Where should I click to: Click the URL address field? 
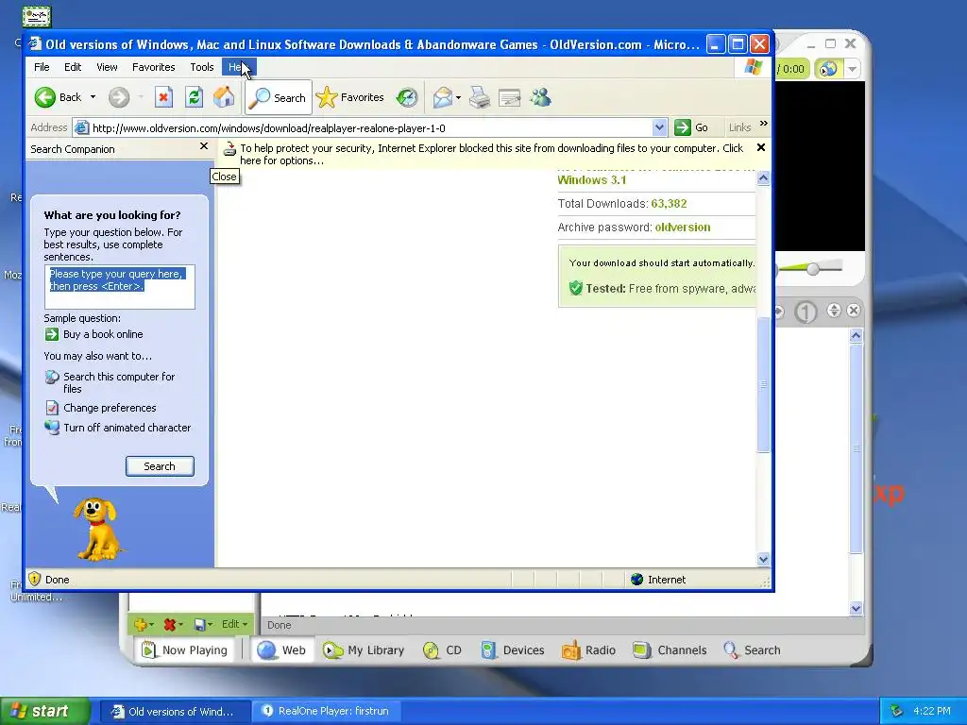click(370, 127)
